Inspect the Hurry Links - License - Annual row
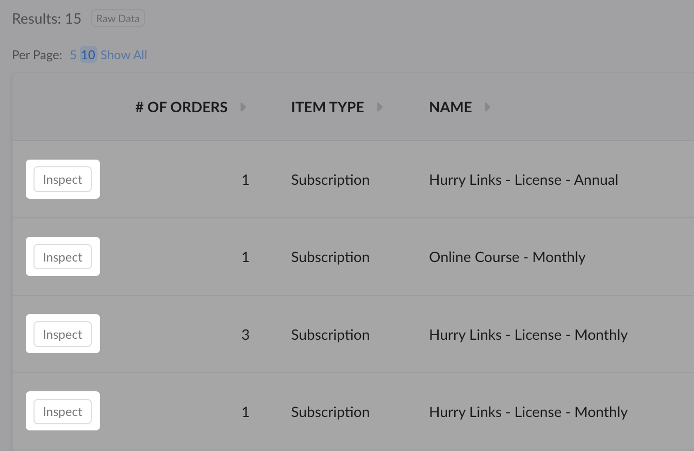Viewport: 694px width, 451px height. (62, 180)
